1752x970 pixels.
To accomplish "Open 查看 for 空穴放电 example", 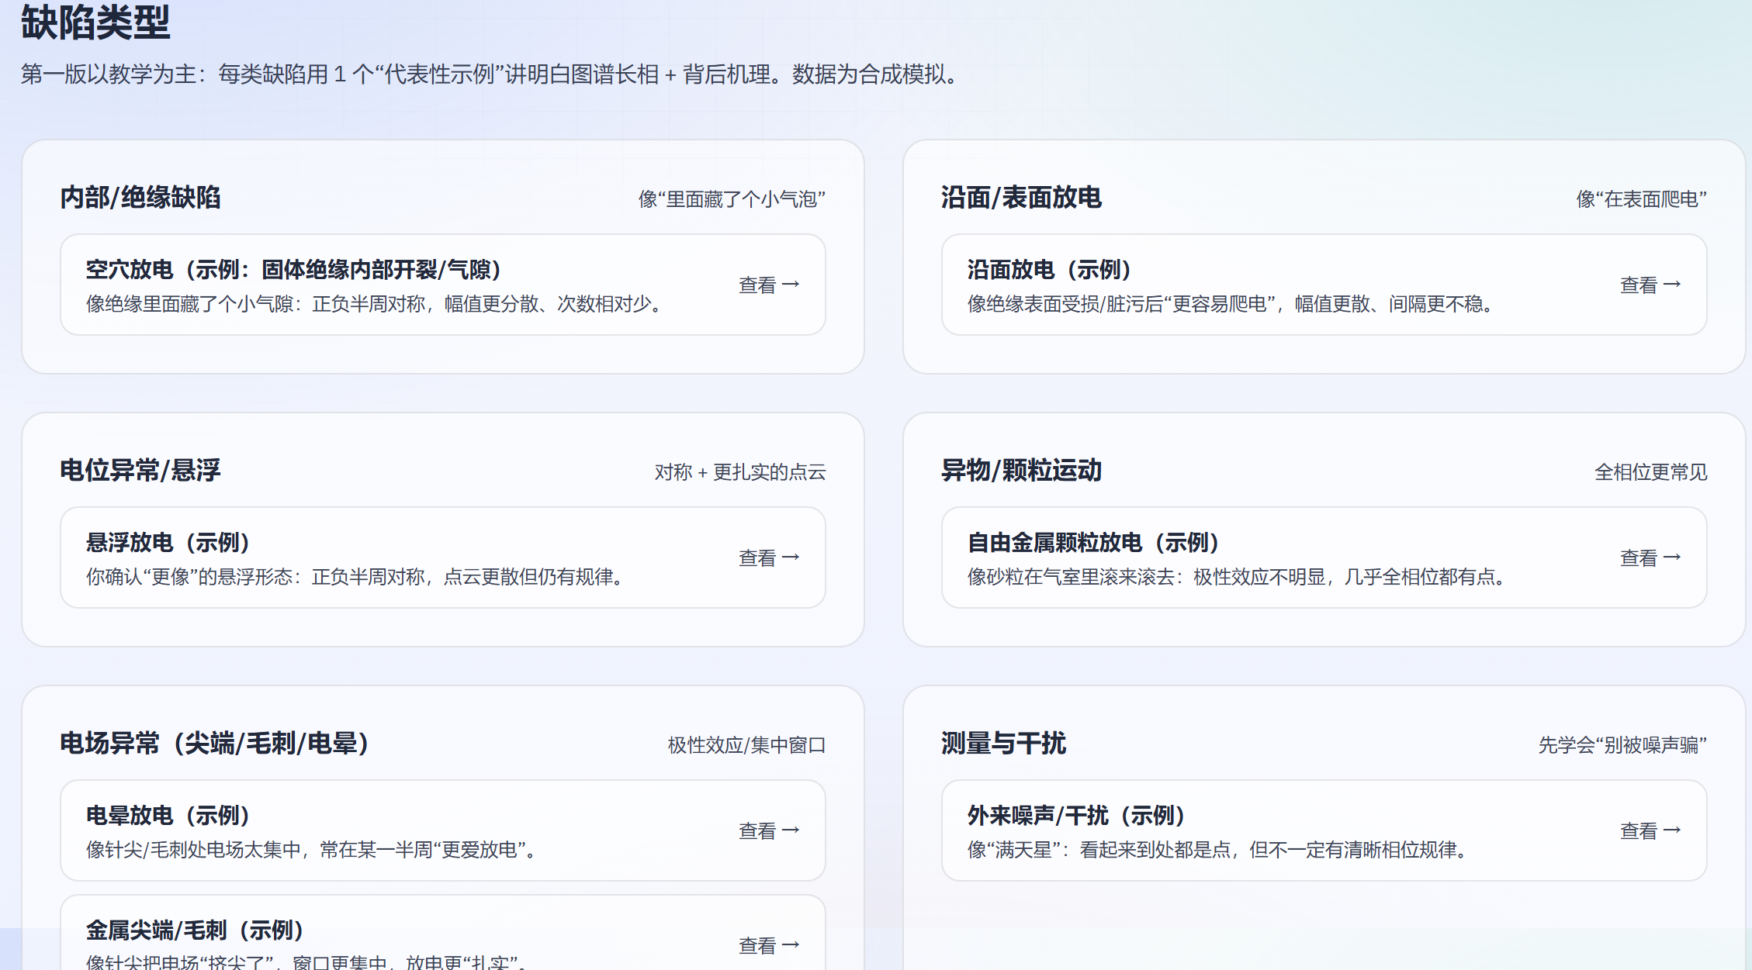I will (768, 285).
